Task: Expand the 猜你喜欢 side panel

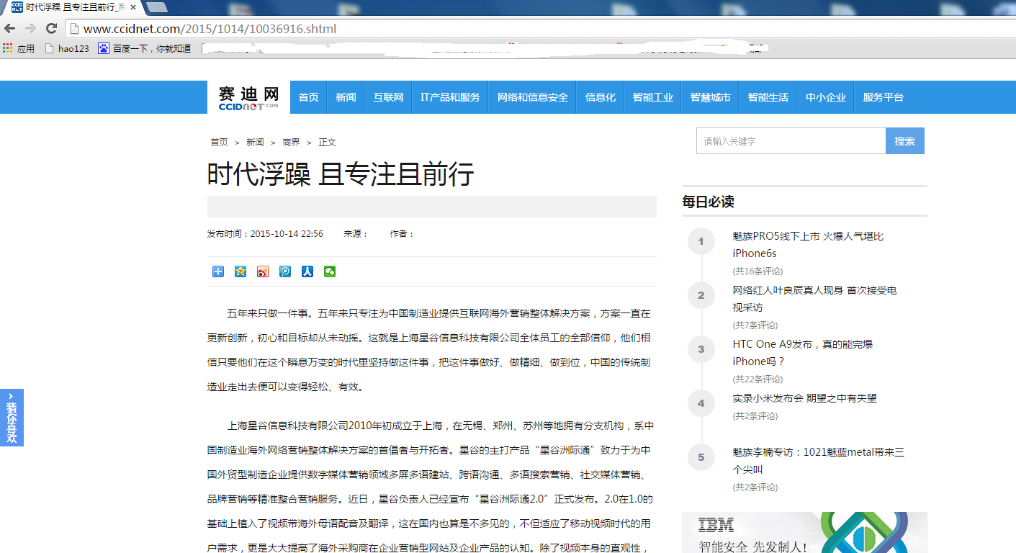Action: (x=12, y=418)
